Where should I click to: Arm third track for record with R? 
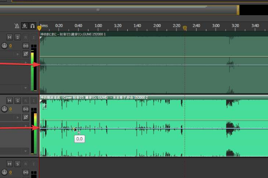click(25, 164)
